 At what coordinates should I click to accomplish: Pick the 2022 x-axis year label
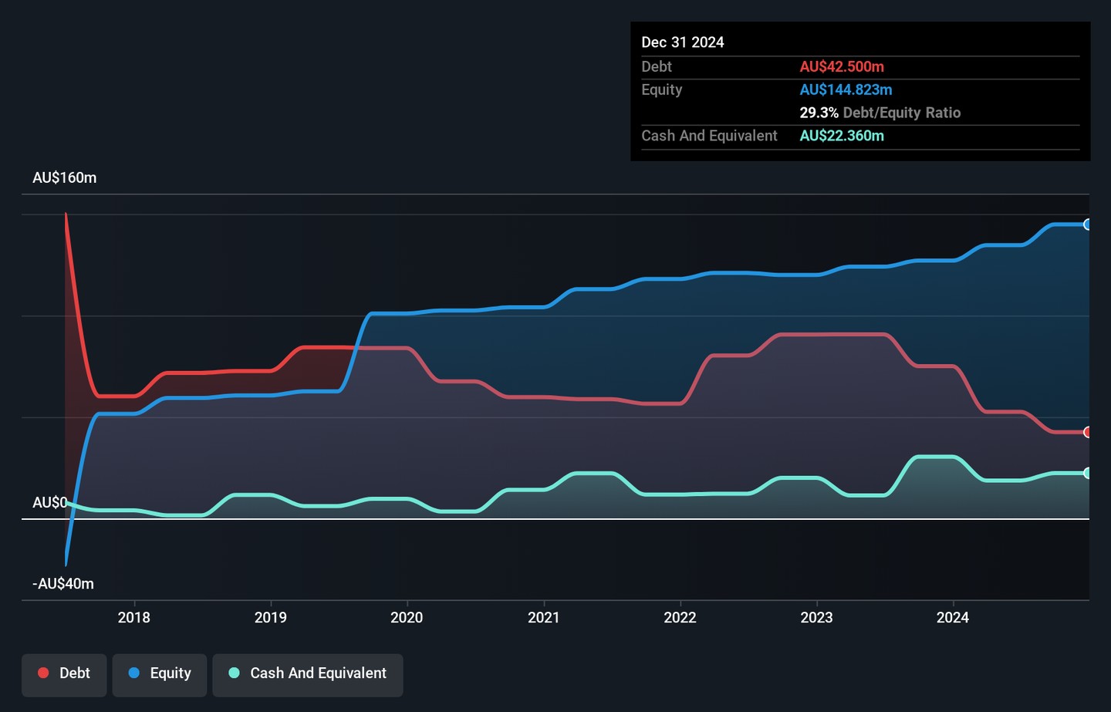[x=680, y=617]
